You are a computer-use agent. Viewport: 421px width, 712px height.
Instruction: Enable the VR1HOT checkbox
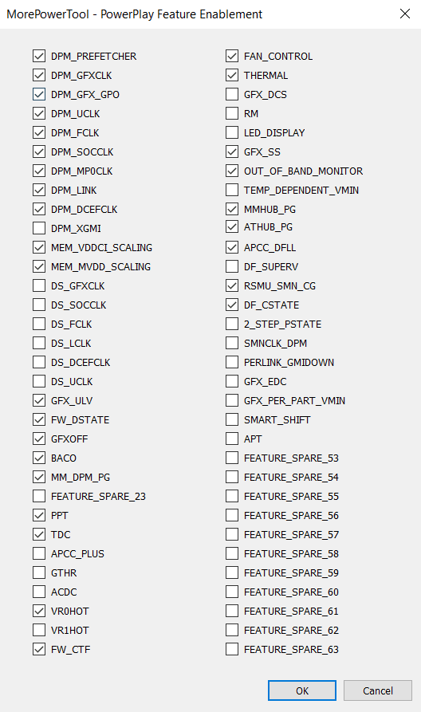pyautogui.click(x=39, y=630)
